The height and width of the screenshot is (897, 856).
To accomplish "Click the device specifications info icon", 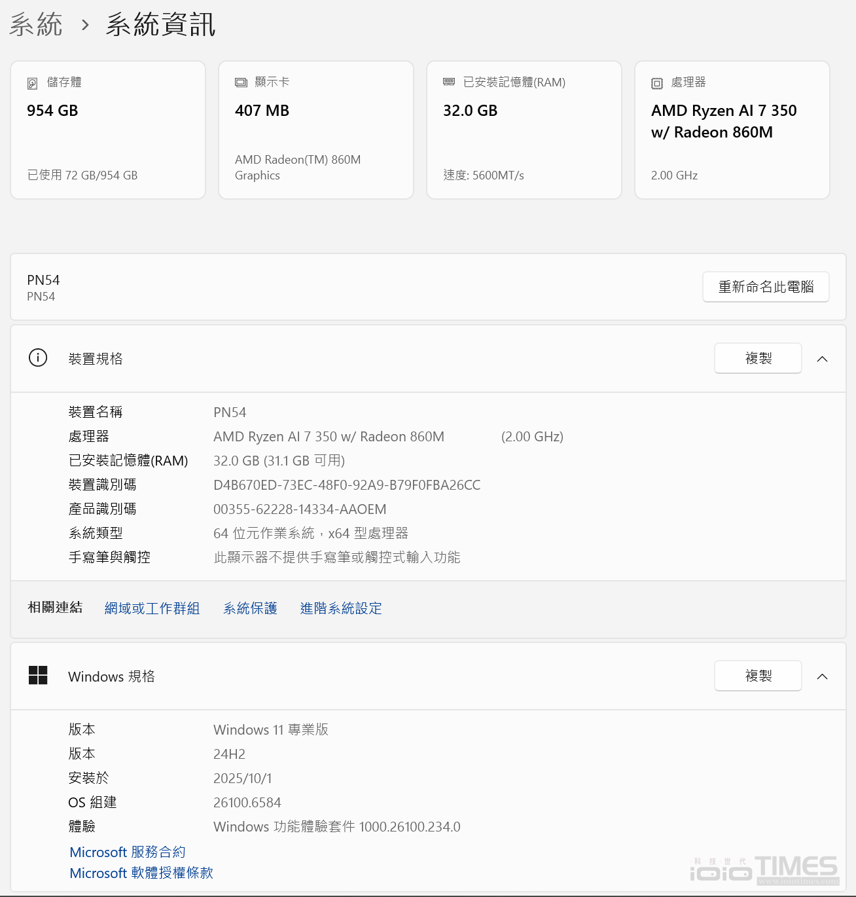I will click(38, 358).
